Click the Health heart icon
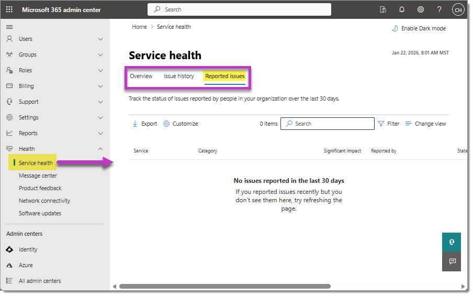Screen dimensions: 473x296 (x=9, y=149)
